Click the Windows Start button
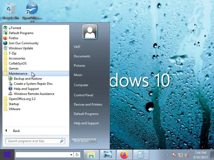This screenshot has width=214, height=160. (7, 155)
